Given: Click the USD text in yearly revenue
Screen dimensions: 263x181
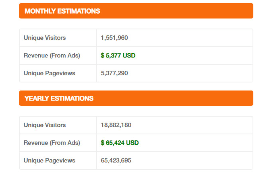Looking at the screenshot, I should [132, 143].
